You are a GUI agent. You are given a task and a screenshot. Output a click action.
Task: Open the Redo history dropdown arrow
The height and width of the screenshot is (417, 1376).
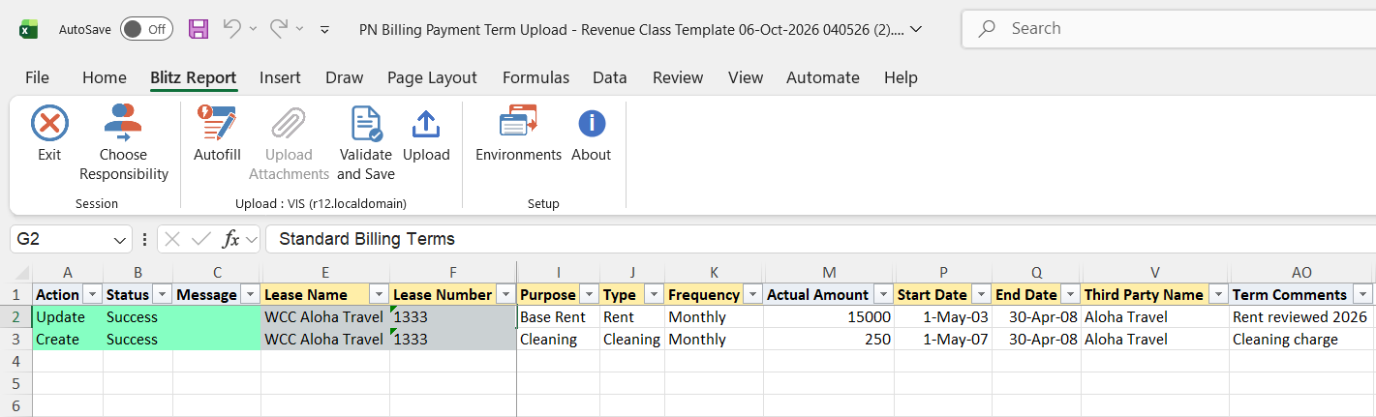coord(300,29)
